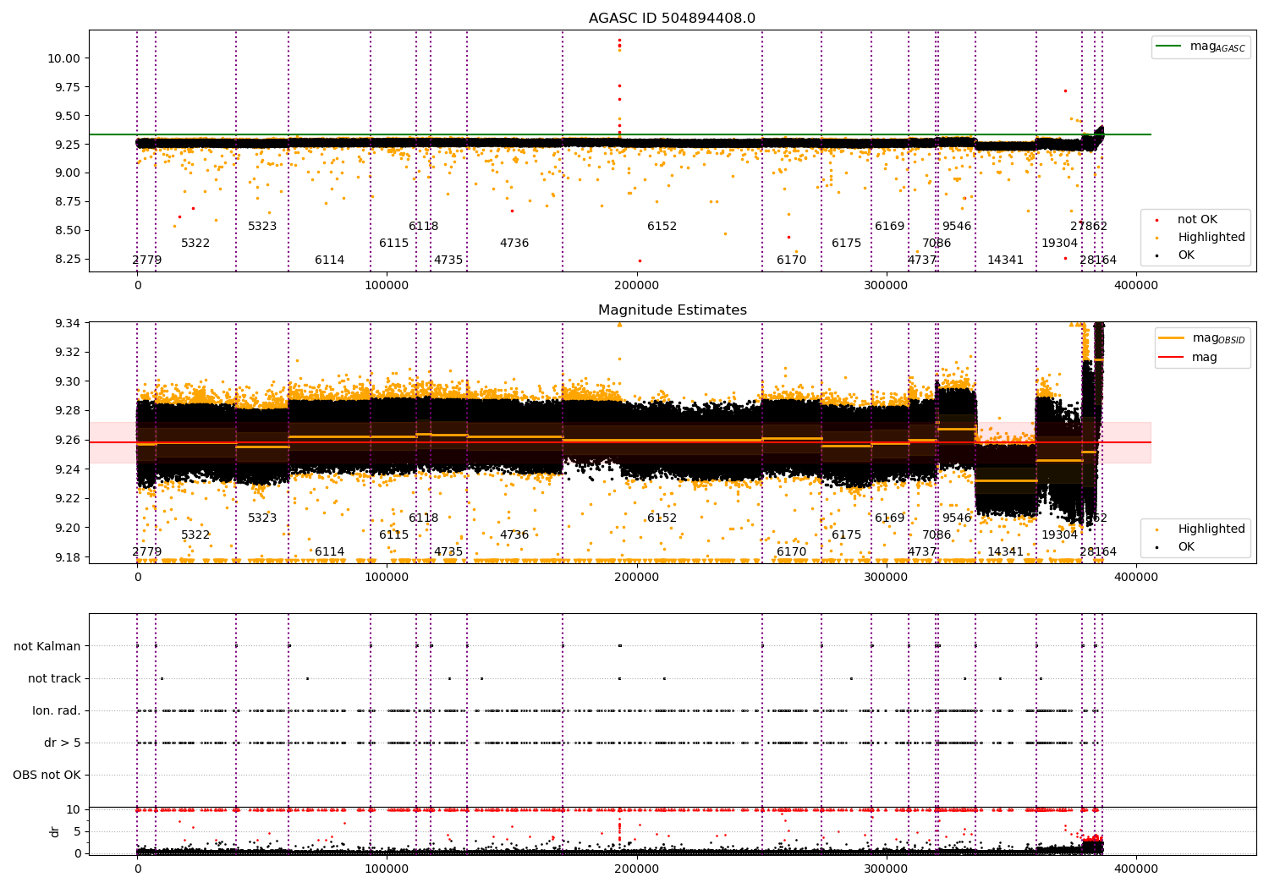Click the 'OBS not OK' row label
This screenshot has width=1269, height=888.
pos(47,775)
